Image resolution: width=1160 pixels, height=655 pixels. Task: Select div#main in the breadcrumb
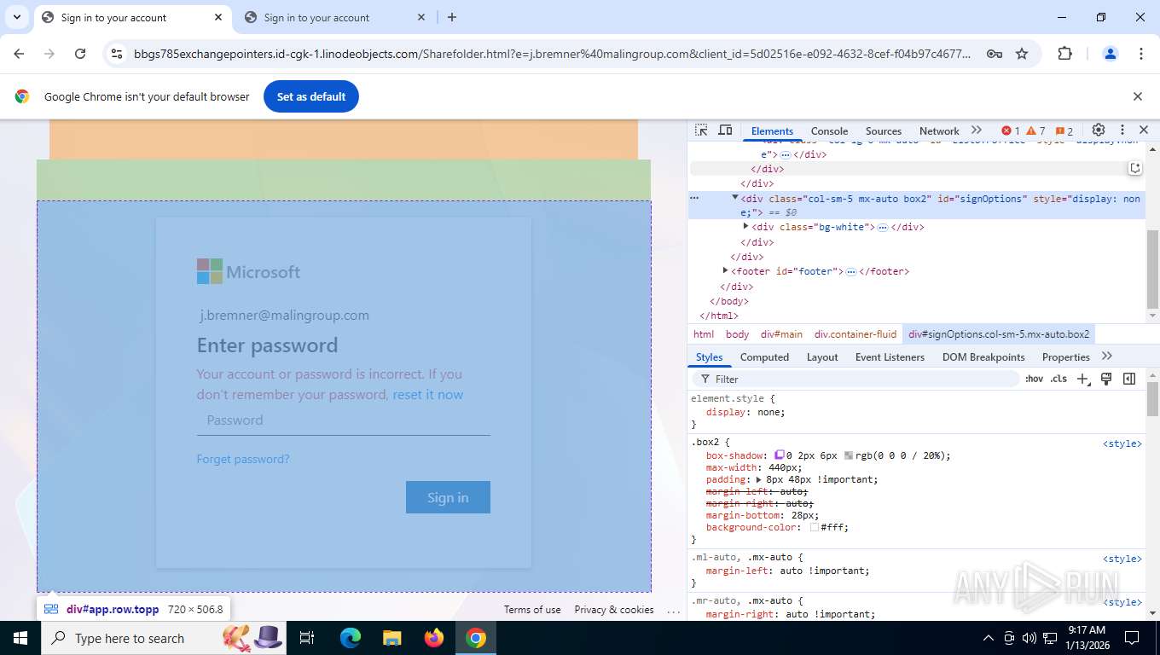781,334
